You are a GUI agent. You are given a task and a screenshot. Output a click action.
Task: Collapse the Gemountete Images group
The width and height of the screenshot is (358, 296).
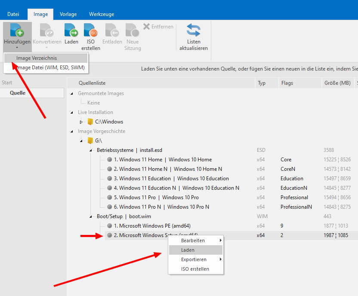72,93
